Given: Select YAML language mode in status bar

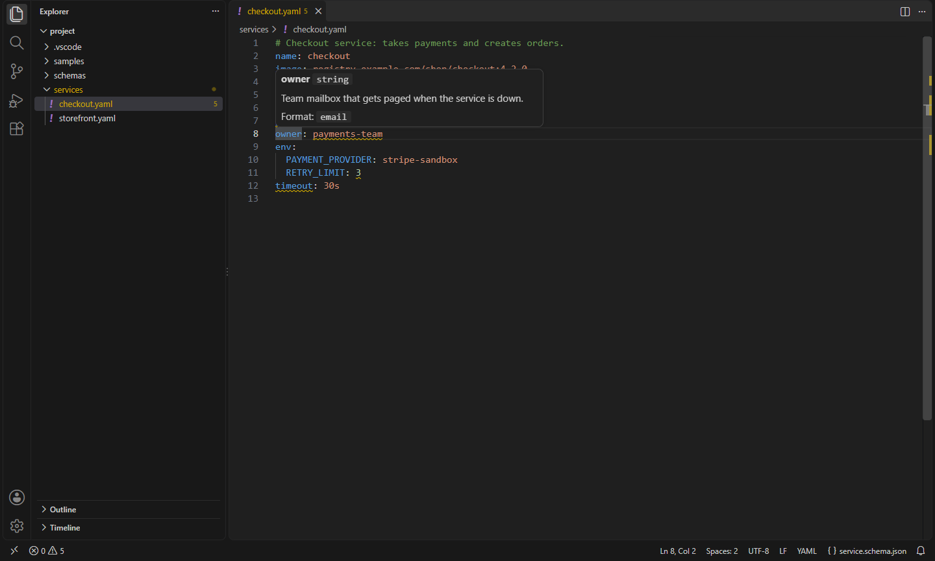Looking at the screenshot, I should [x=806, y=551].
